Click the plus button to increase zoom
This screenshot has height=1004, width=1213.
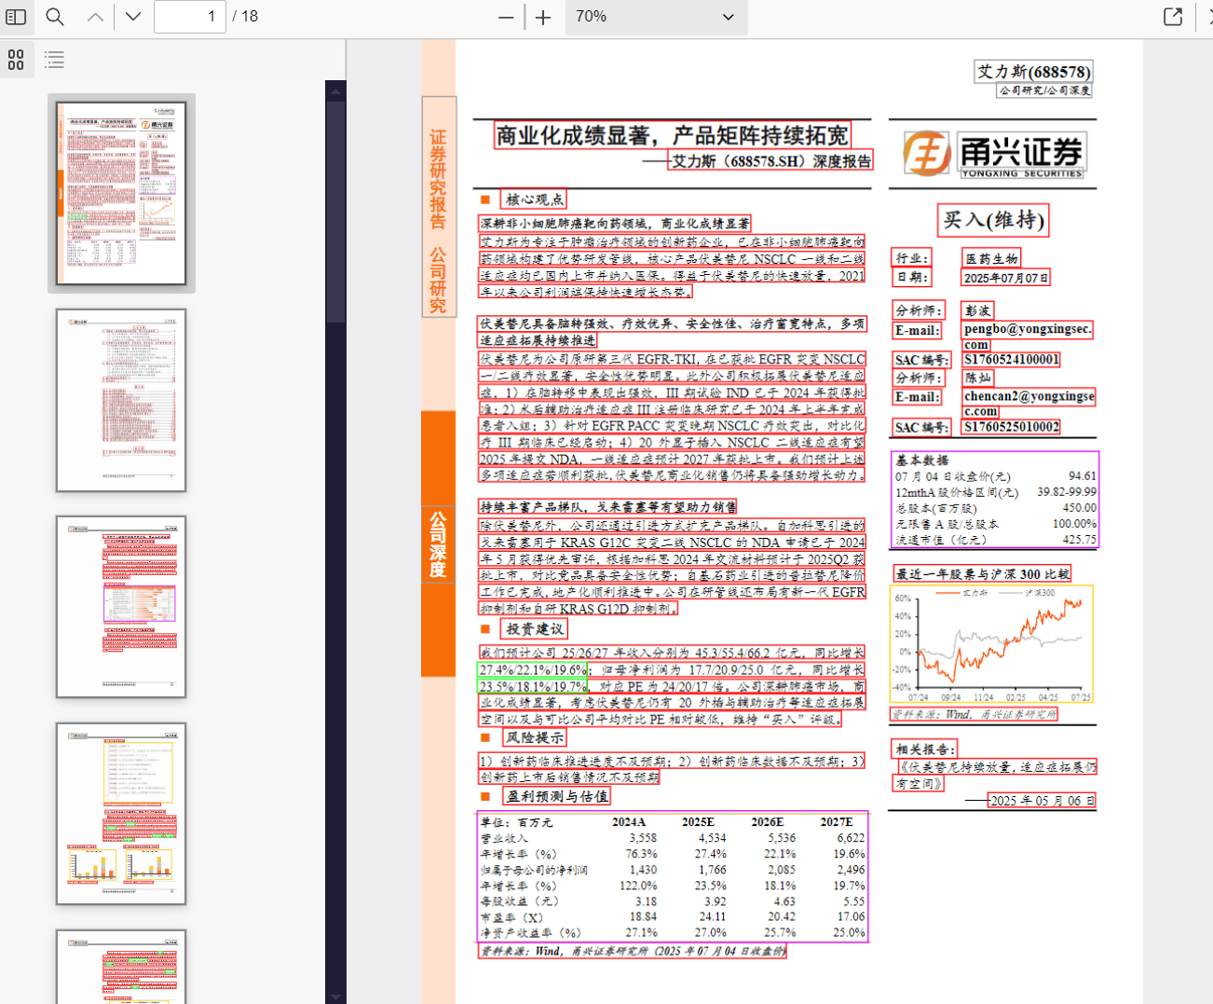pos(543,17)
